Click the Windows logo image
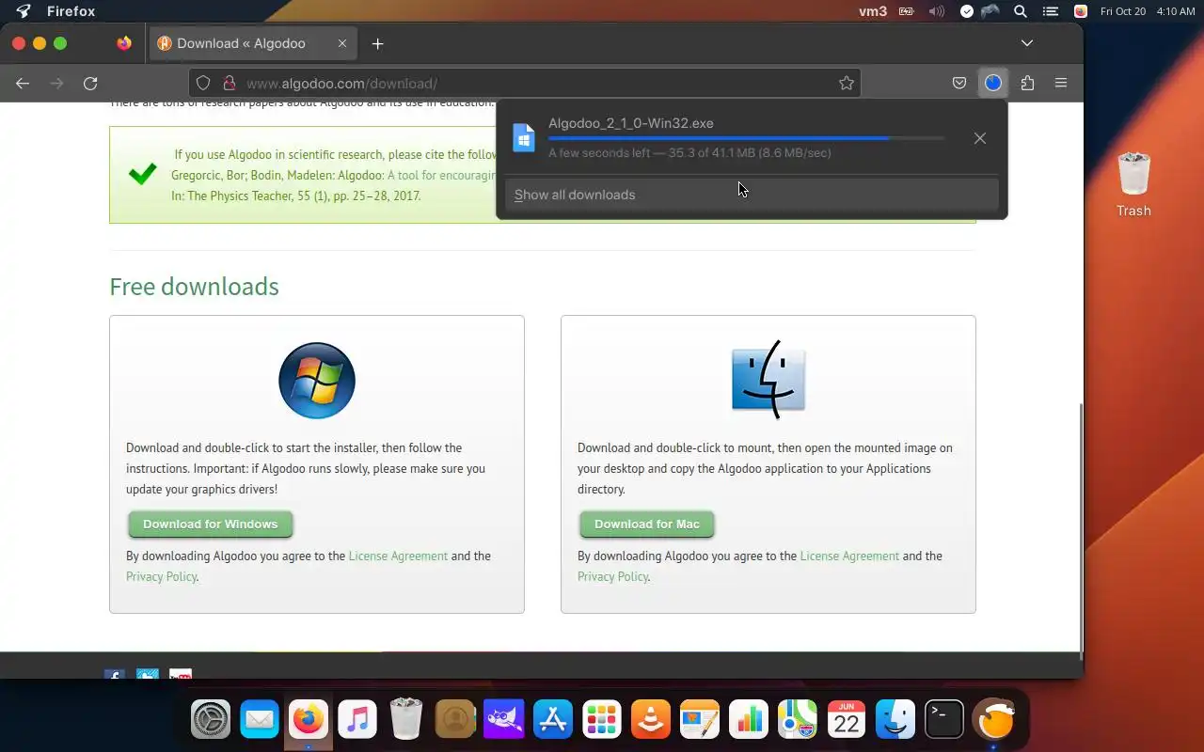This screenshot has height=752, width=1204. (x=317, y=381)
